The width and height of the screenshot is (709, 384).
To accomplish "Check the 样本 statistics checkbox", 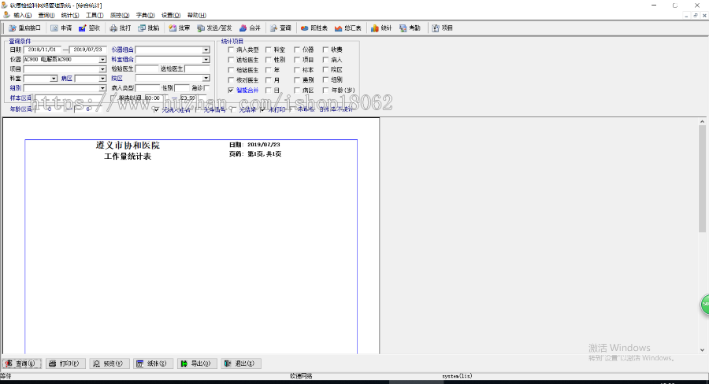I will tap(297, 70).
